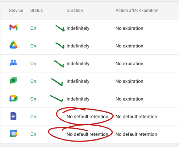
Task: Click the Google Sites service icon
Action: [13, 116]
